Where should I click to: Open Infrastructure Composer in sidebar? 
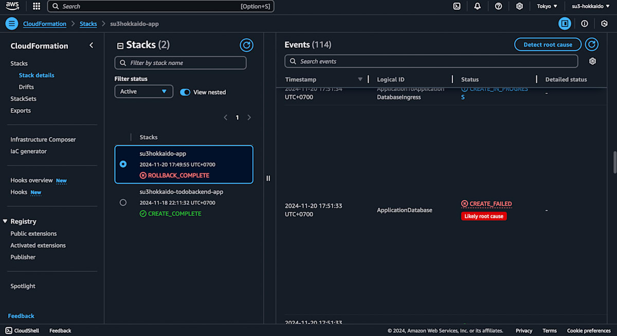click(x=43, y=140)
